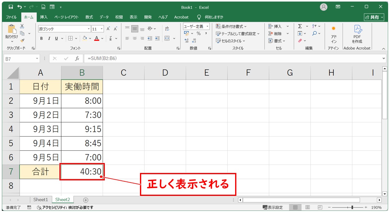Toggle Align Left horizontal alignment
The width and height of the screenshot is (390, 213).
(127, 39)
